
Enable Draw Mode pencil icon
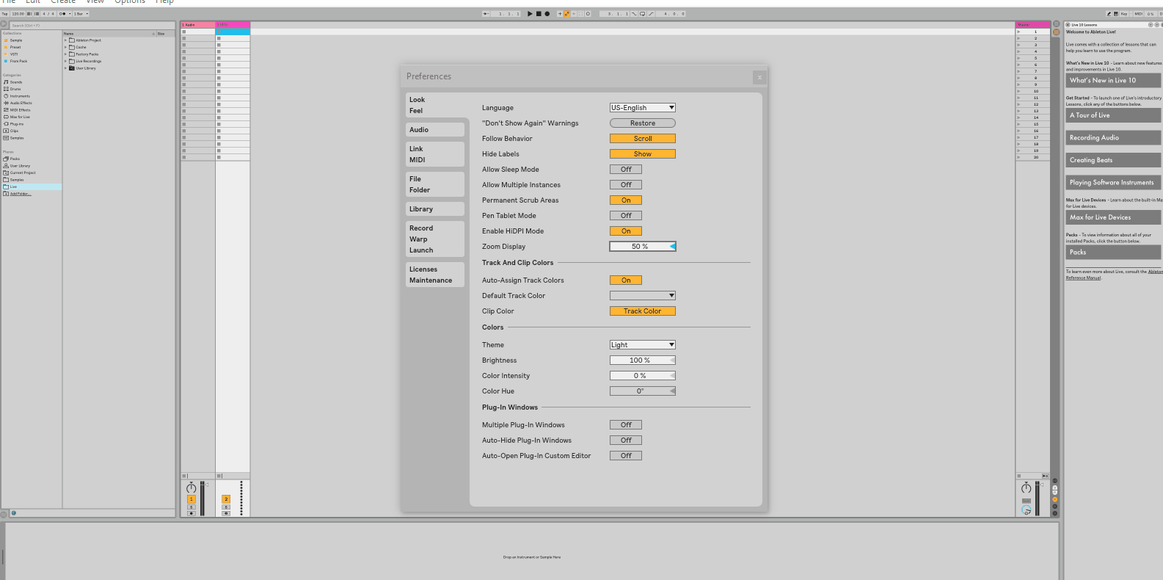[1109, 14]
